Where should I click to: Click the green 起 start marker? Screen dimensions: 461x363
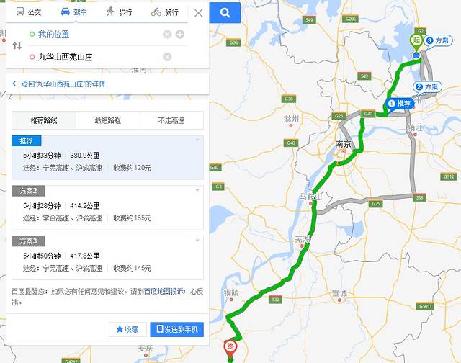pyautogui.click(x=416, y=40)
